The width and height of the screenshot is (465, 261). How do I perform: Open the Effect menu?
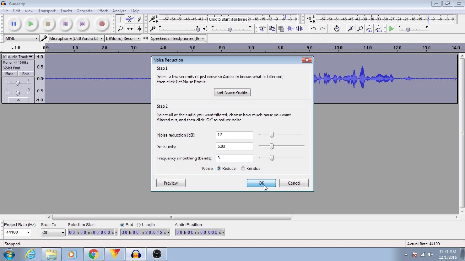click(102, 11)
